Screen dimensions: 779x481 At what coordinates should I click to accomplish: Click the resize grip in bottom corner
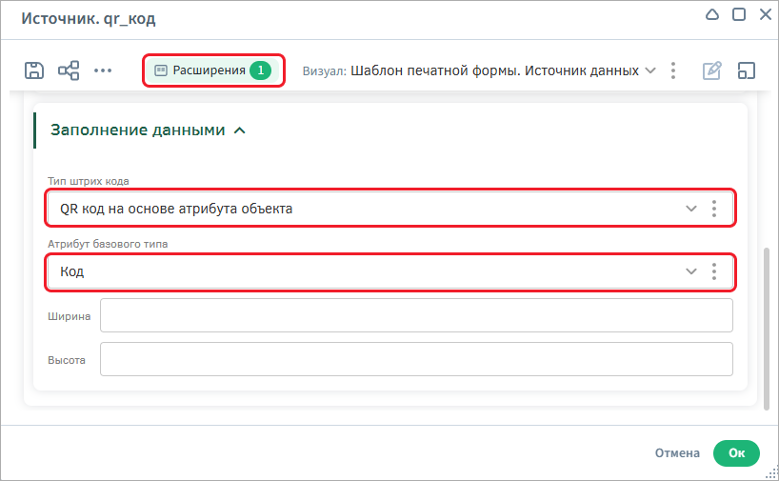coord(772,472)
